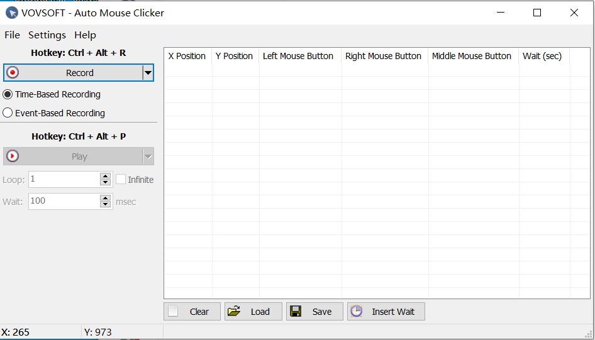
Task: Decrease the Loop count spinner
Action: tap(105, 183)
